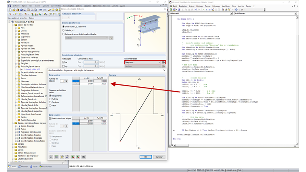The image size is (306, 172).
Task: Click the Undo icon in the VBA toolbar
Action: (x=196, y=10)
